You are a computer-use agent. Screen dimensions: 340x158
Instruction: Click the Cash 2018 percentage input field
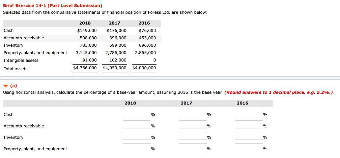[x=137, y=113]
